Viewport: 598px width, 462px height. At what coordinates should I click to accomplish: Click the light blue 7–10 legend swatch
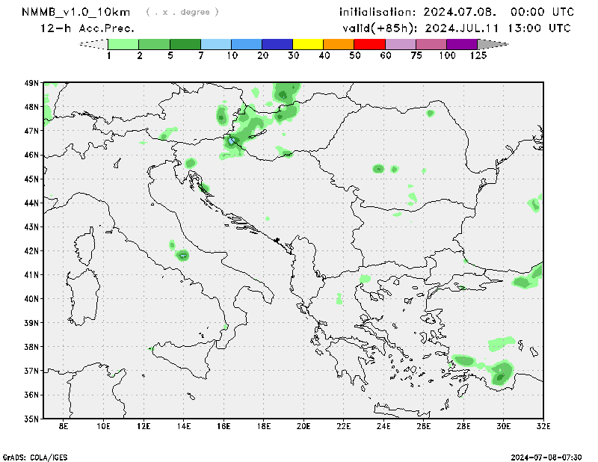pyautogui.click(x=216, y=45)
